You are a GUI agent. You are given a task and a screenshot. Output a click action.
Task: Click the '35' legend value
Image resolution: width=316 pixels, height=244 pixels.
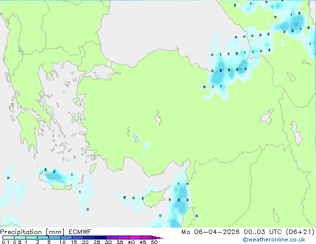(x=120, y=242)
